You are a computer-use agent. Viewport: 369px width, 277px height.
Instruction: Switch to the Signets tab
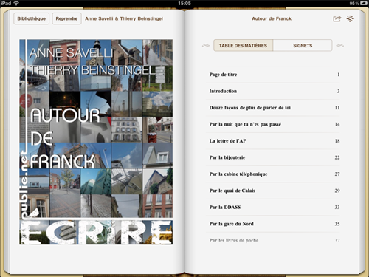tap(303, 46)
